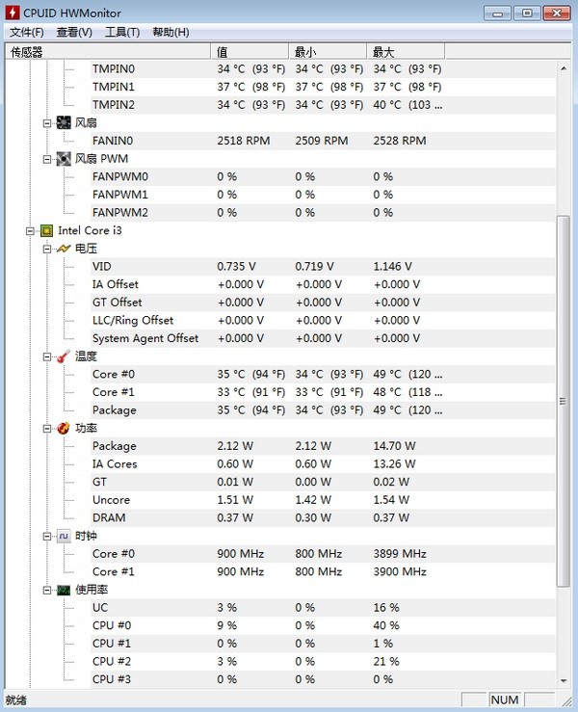The width and height of the screenshot is (578, 712).
Task: Select the Package temperature row
Action: tap(114, 410)
